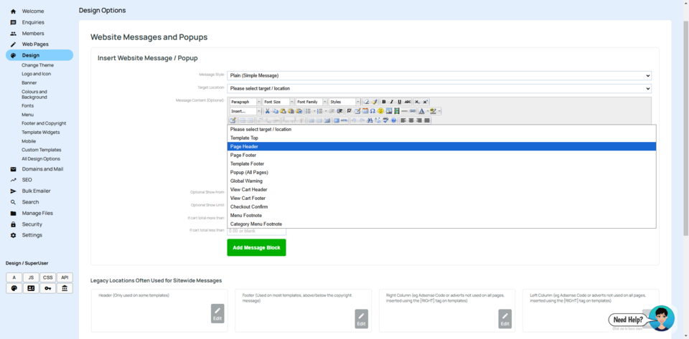Click the cart total less than field
689x339 pixels.
[256, 231]
